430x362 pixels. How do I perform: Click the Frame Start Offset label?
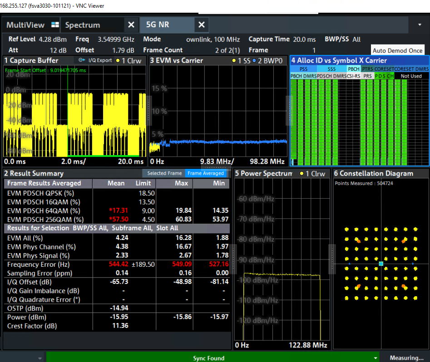(x=45, y=70)
